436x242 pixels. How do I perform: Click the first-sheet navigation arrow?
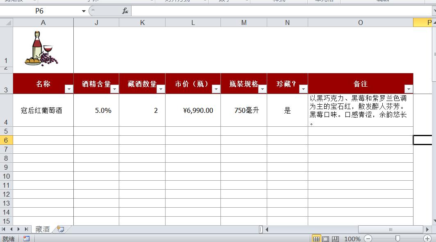[x=4, y=229]
